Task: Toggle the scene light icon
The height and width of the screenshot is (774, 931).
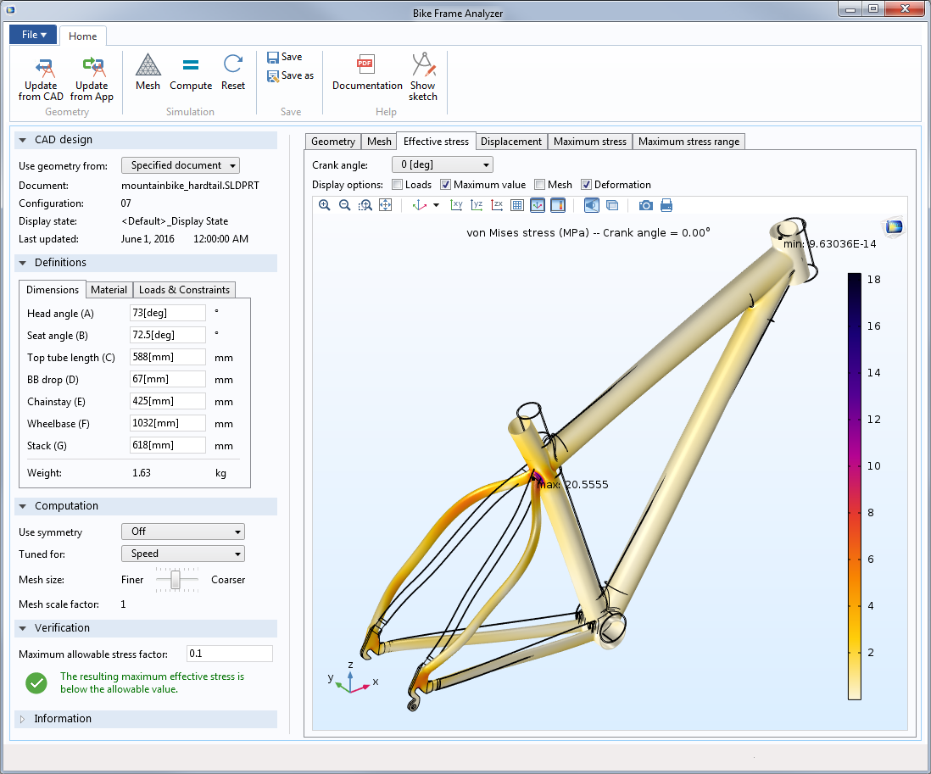Action: coord(592,205)
